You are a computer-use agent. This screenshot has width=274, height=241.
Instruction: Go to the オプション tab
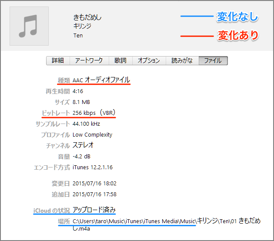149,60
